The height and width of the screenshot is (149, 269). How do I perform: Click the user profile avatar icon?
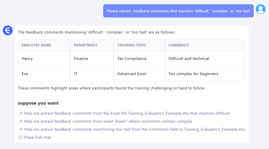tap(261, 9)
